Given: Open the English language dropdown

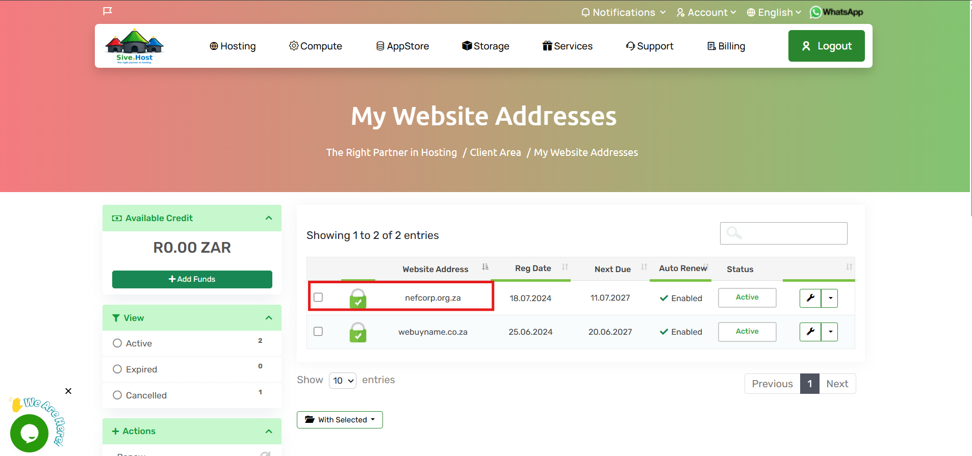Looking at the screenshot, I should (x=774, y=12).
